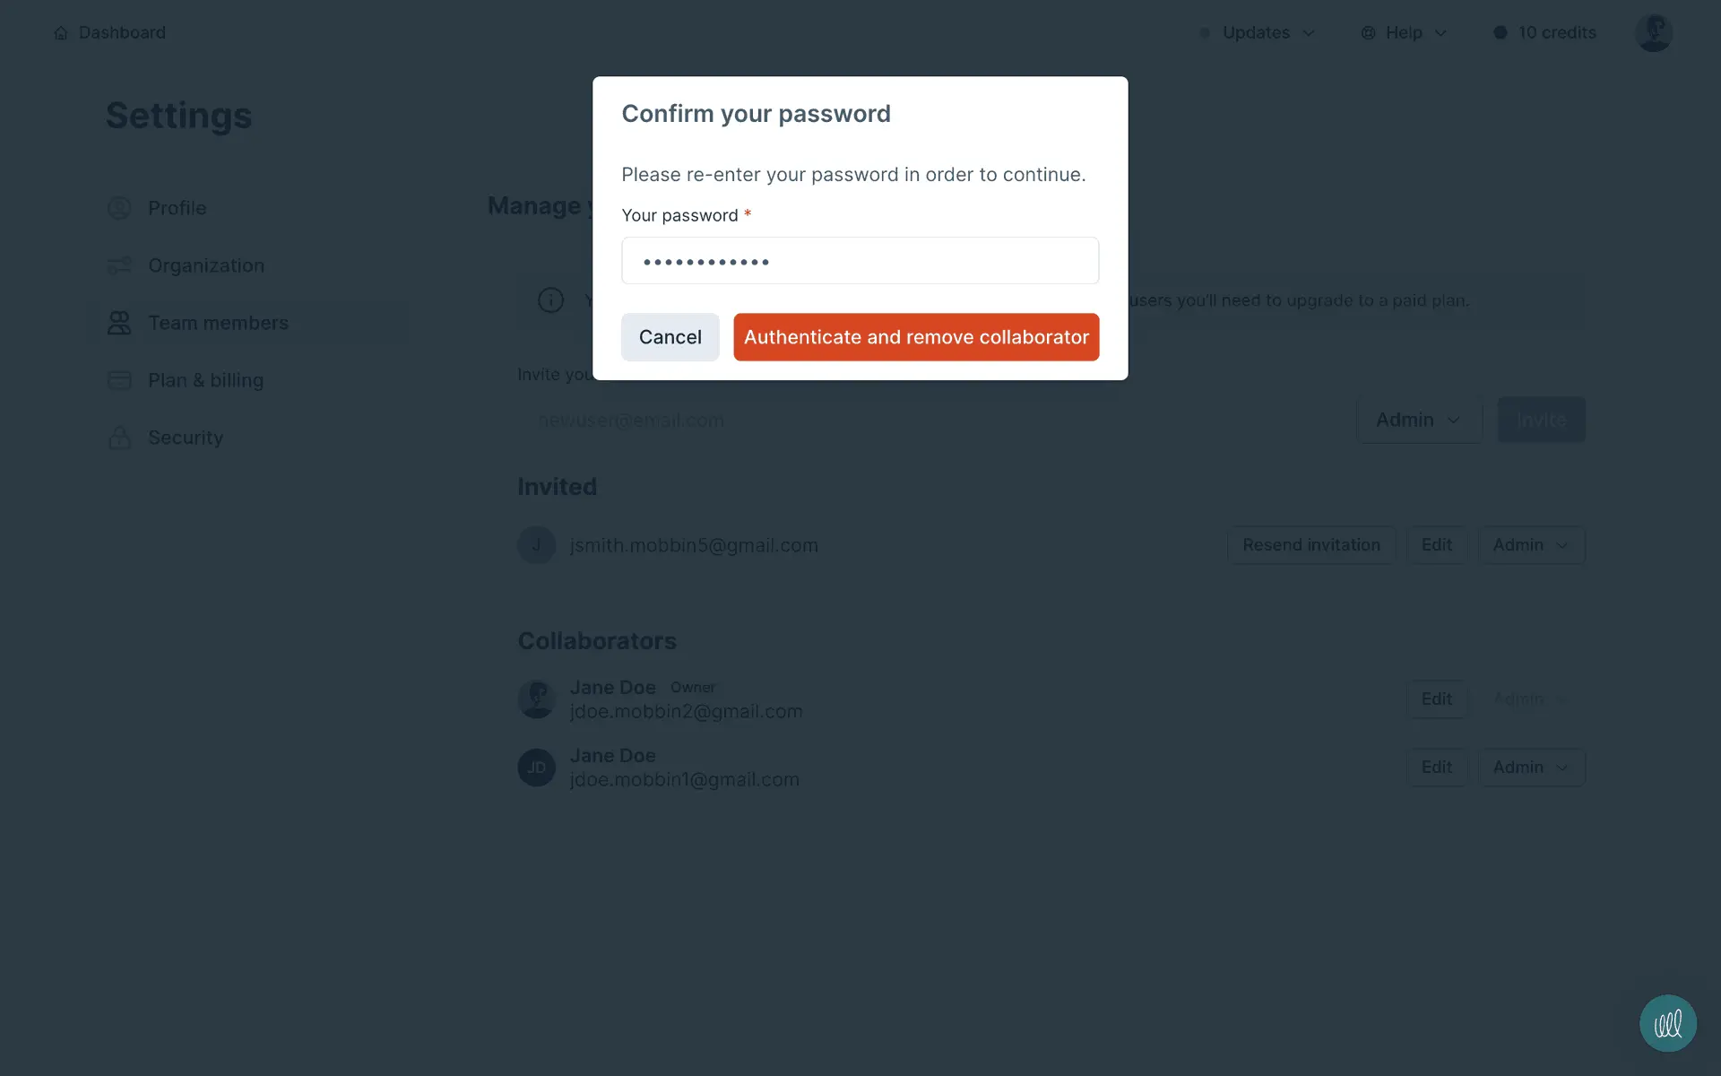
Task: Open Admin role dropdown for jsmith.mobbin5
Action: (1531, 545)
